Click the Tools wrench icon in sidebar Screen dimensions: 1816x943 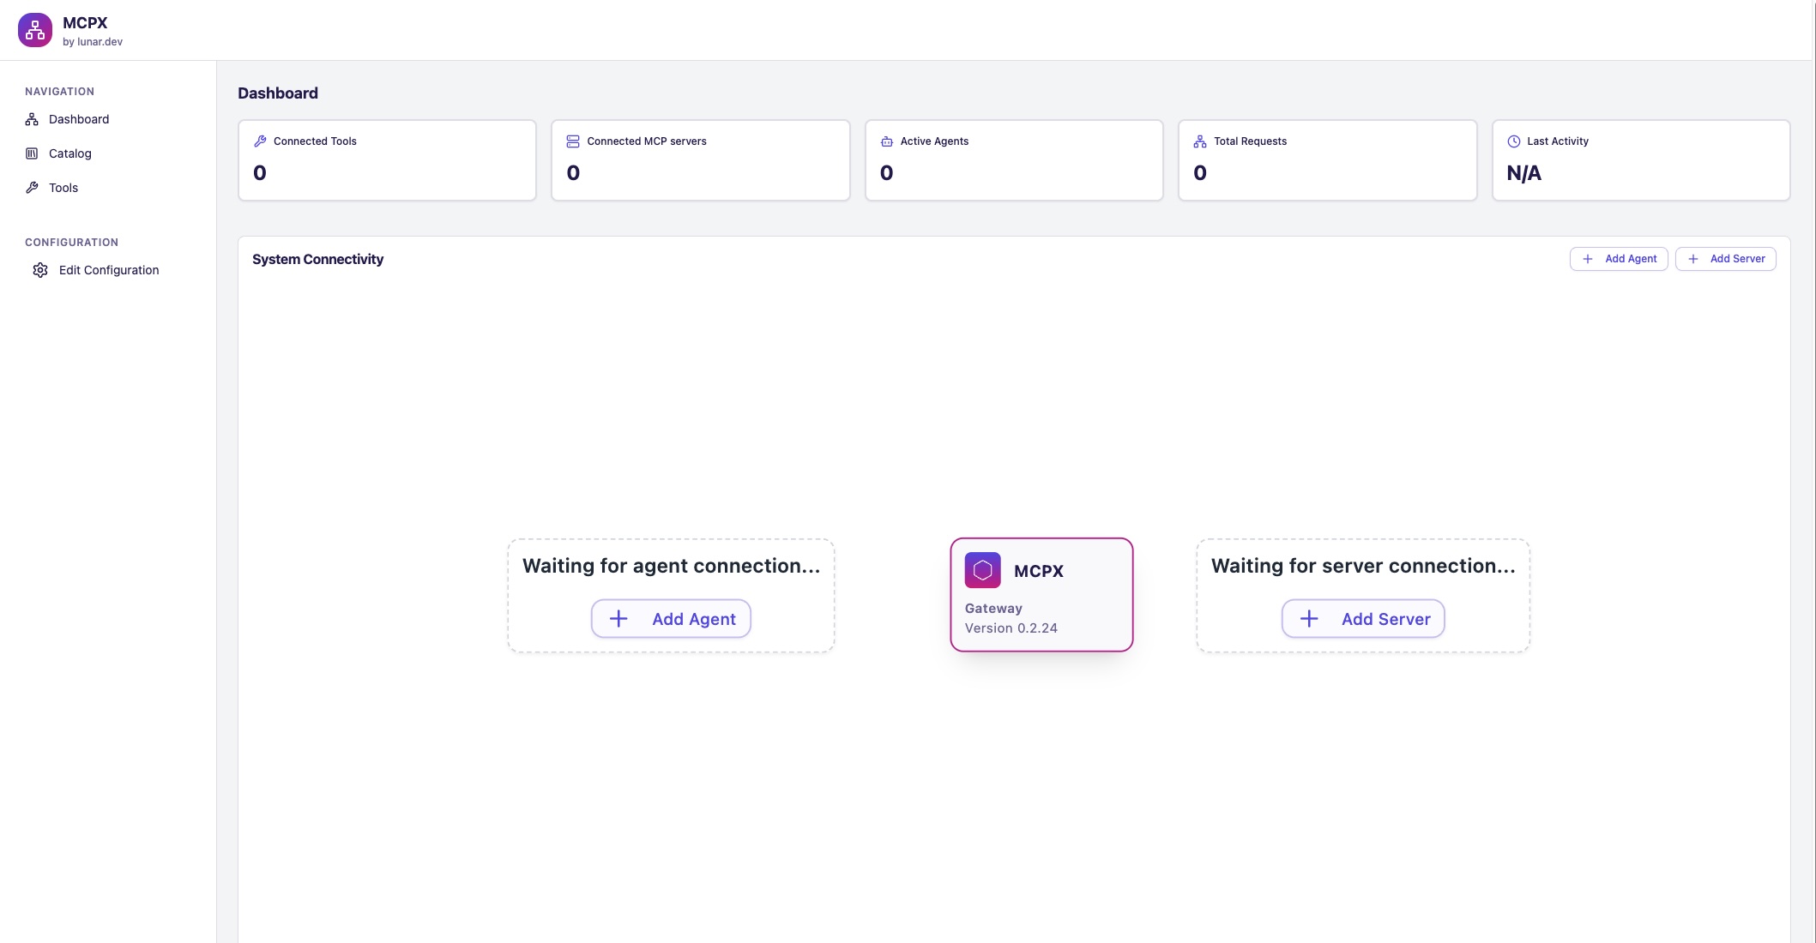pos(32,188)
